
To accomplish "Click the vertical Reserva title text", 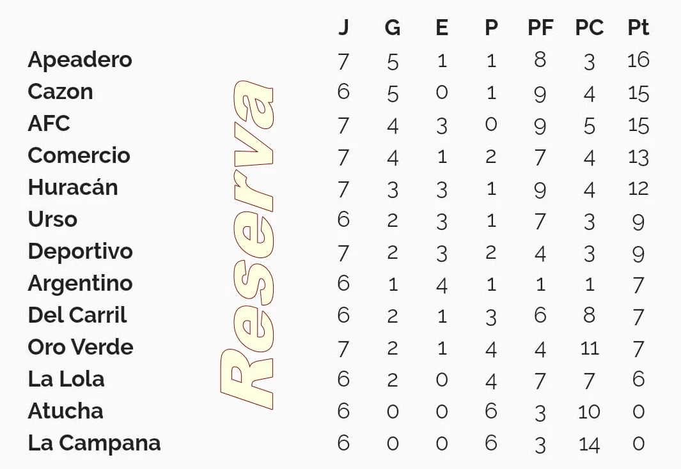I will [247, 245].
